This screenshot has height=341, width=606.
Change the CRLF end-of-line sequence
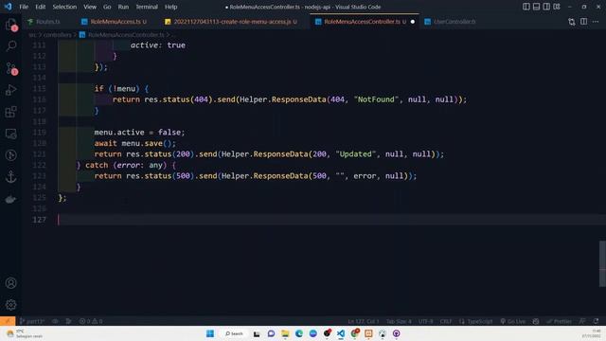tap(446, 321)
